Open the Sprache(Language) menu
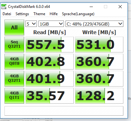Image resolution: width=131 pixels, height=121 pixels. 78,14
